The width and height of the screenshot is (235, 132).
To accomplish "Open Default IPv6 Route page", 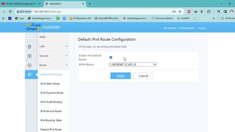I will click(x=51, y=129).
